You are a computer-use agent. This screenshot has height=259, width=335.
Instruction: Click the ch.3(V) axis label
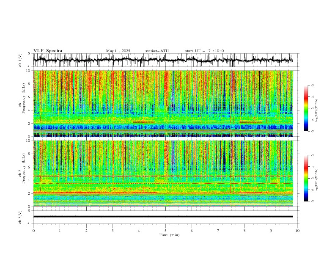tap(20, 217)
